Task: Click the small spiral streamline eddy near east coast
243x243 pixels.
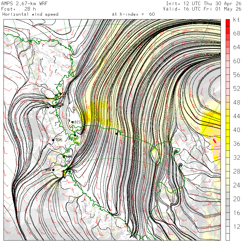Action: click(181, 165)
